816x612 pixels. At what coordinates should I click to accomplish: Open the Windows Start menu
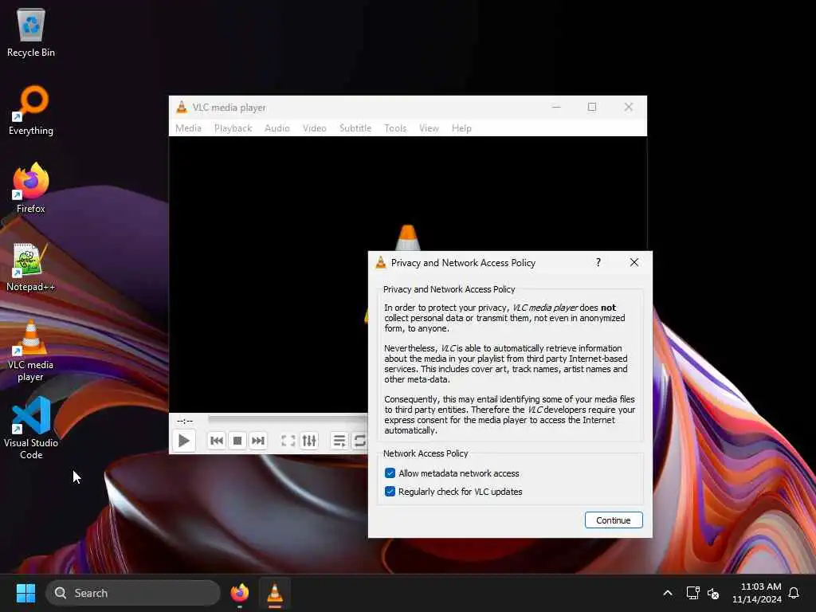click(x=25, y=593)
